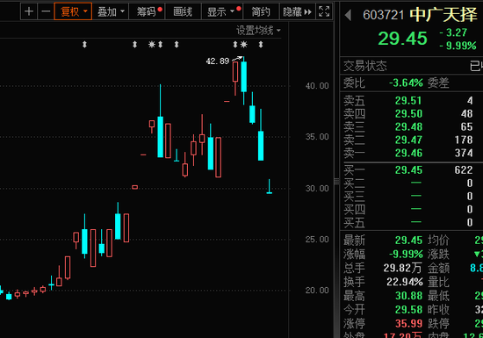Click the 涨幅 value -9.99% in details
This screenshot has width=483, height=338.
406,255
